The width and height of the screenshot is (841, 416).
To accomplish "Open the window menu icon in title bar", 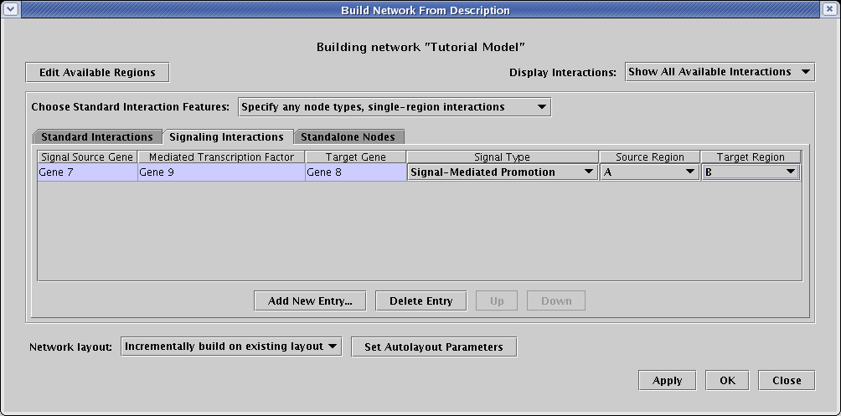I will tap(12, 10).
